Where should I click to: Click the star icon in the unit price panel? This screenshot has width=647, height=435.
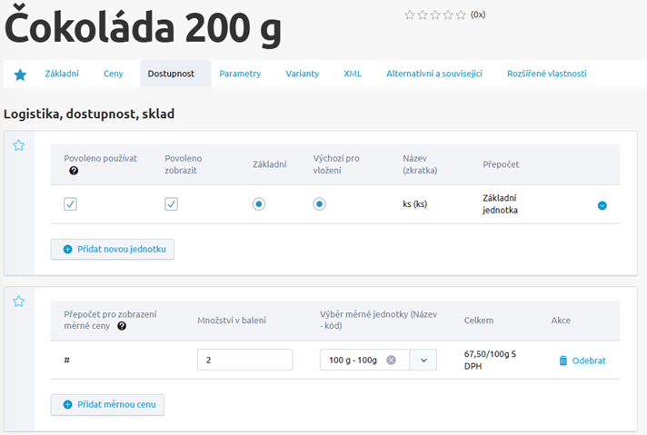[x=19, y=302]
